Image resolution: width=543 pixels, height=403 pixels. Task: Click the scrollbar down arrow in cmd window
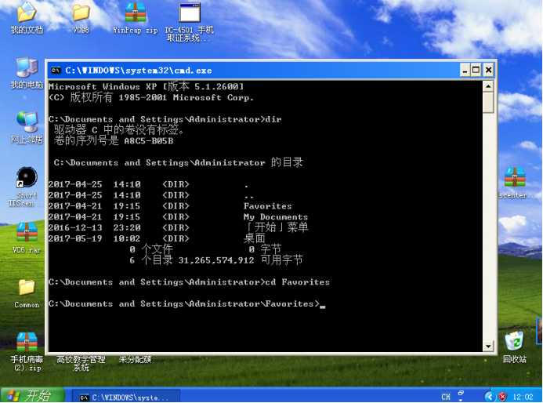[x=488, y=346]
